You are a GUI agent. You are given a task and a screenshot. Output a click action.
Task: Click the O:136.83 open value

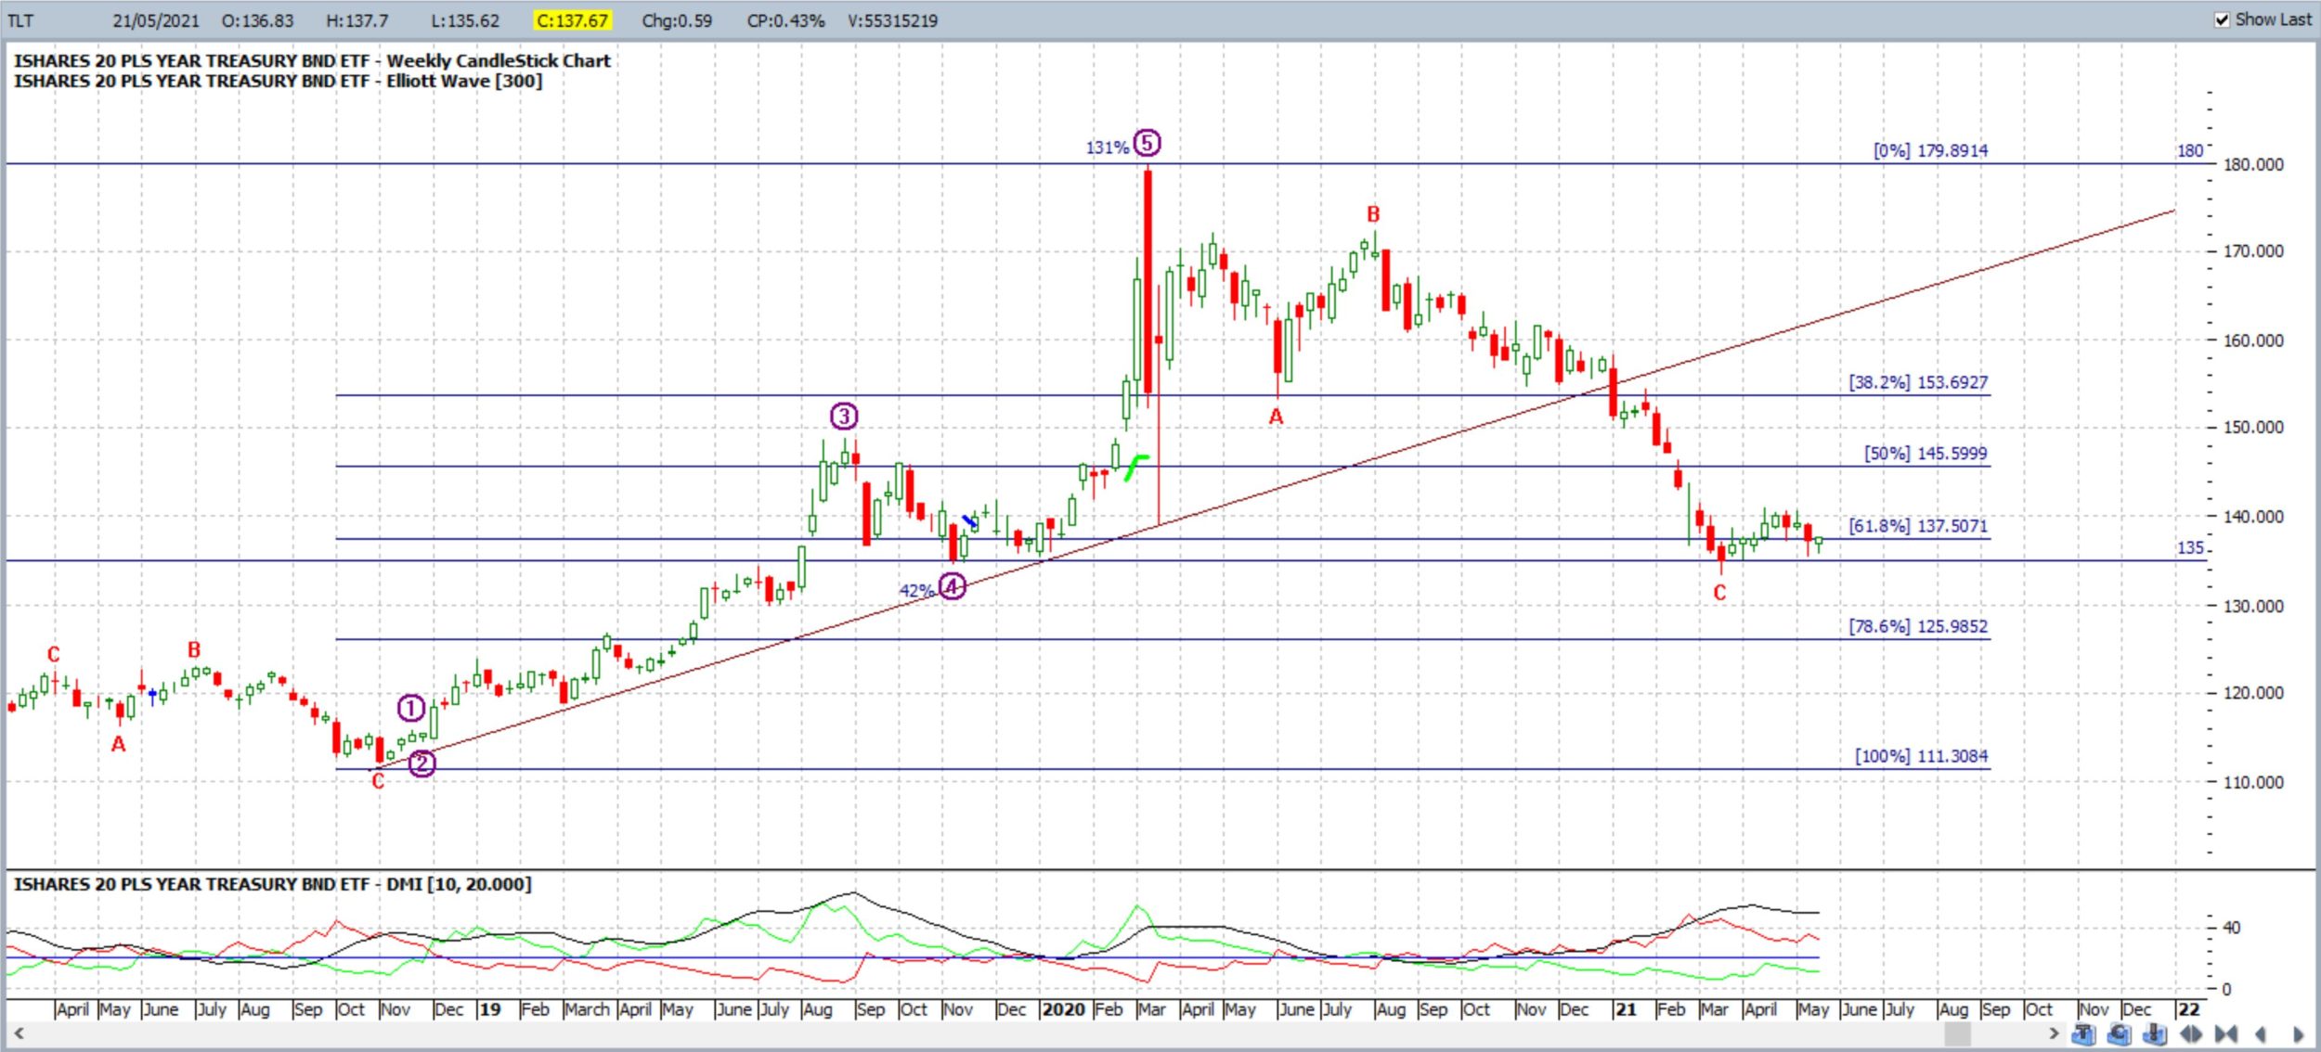click(x=257, y=20)
